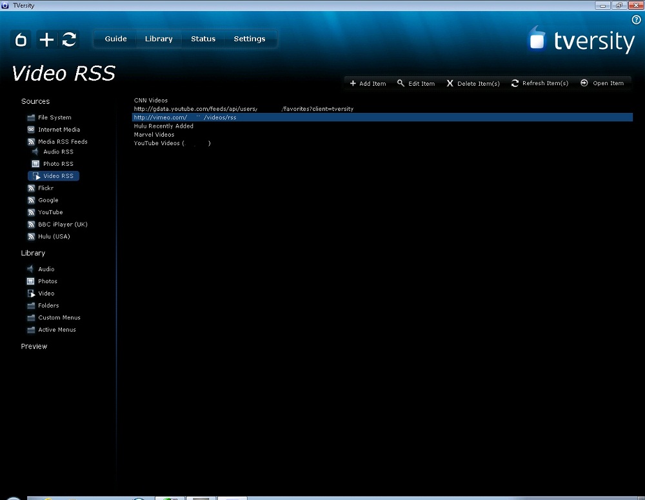Click the plus add-media toolbar icon
This screenshot has height=500, width=645.
46,39
